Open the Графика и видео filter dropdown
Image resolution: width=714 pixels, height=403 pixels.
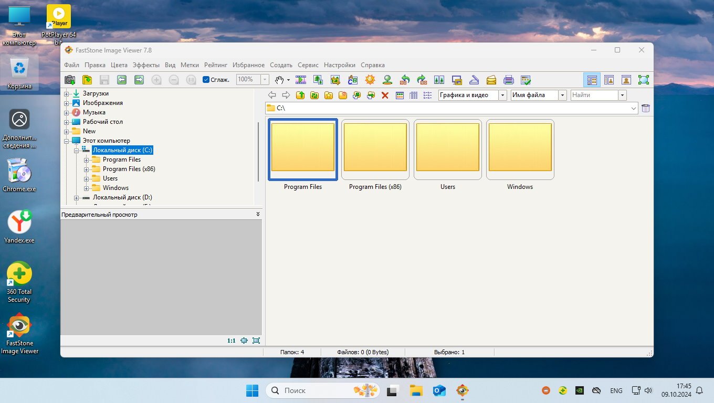click(502, 95)
